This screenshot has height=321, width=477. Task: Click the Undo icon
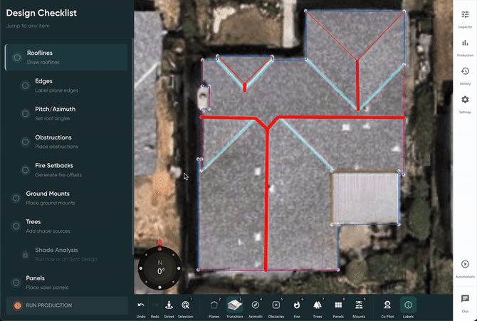(x=141, y=307)
